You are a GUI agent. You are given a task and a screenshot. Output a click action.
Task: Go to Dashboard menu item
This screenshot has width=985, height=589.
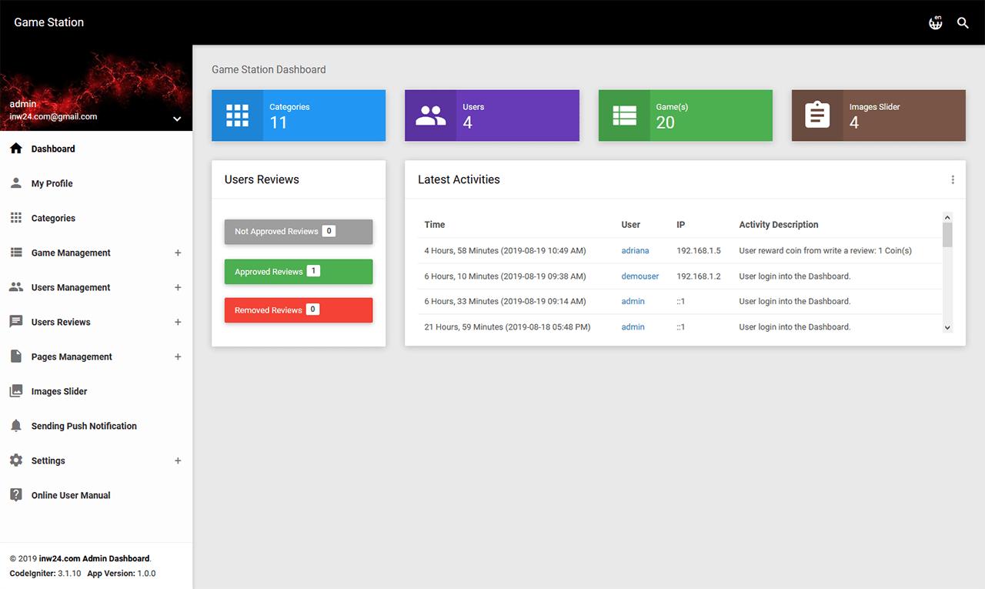pos(96,149)
